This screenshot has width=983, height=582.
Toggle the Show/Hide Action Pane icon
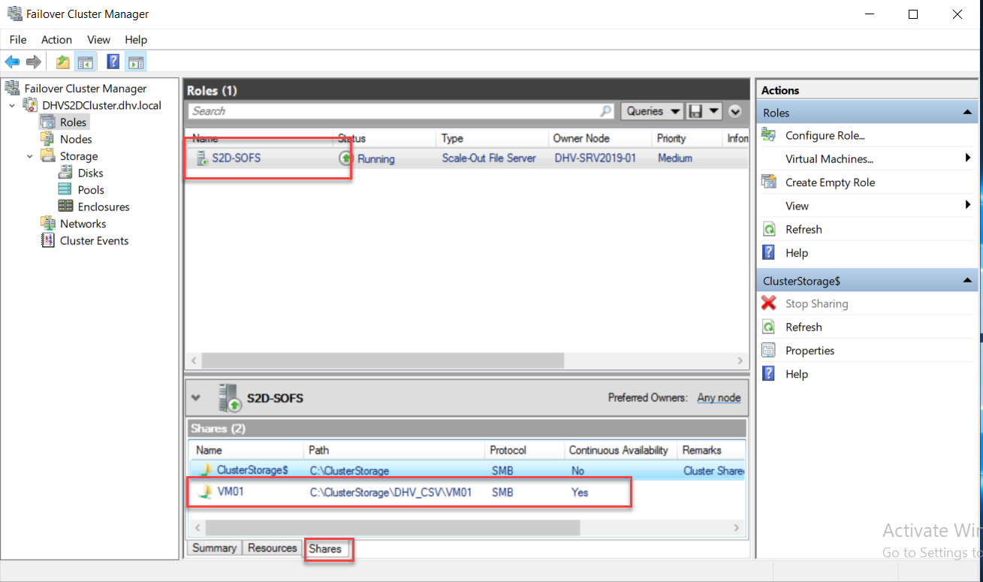(x=136, y=62)
